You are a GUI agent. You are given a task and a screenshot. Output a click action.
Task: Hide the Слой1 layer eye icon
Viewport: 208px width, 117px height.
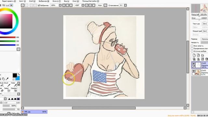click(x=194, y=71)
